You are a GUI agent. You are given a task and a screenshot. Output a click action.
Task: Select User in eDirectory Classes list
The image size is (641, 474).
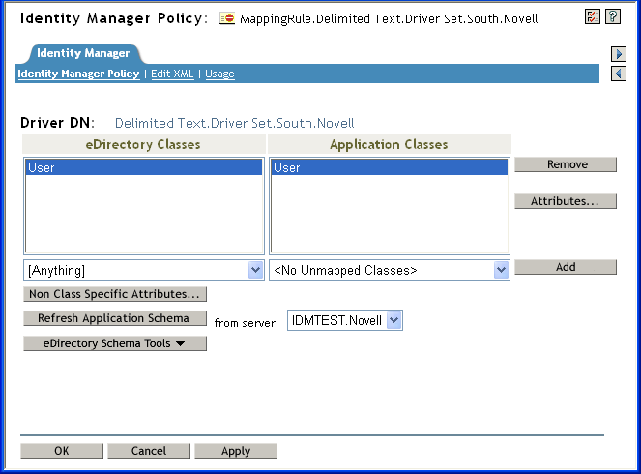pos(144,167)
